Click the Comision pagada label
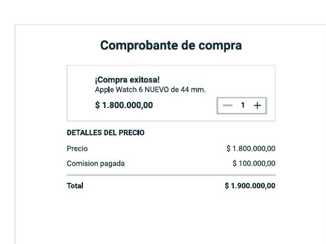The width and height of the screenshot is (326, 244). pos(96,164)
